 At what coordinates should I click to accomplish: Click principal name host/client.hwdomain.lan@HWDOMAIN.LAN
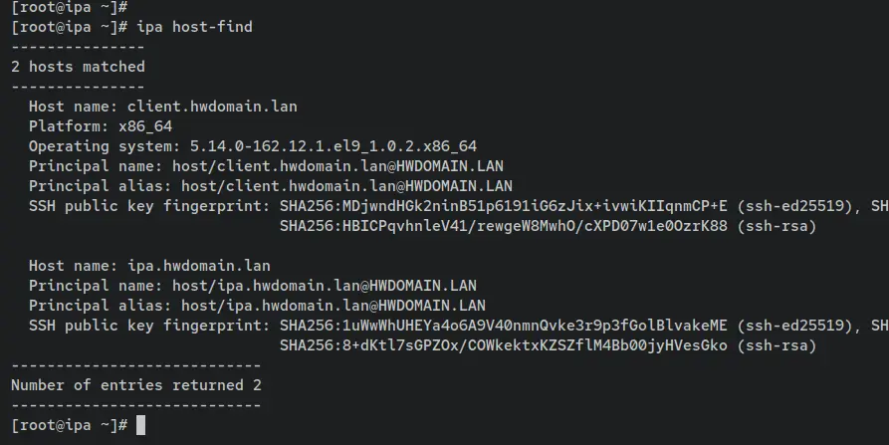click(337, 166)
